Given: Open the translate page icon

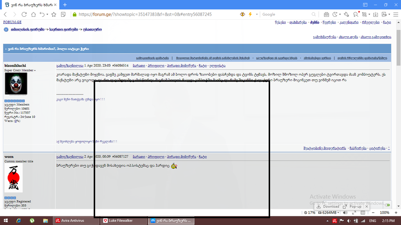Looking at the screenshot, I should coord(384,14).
